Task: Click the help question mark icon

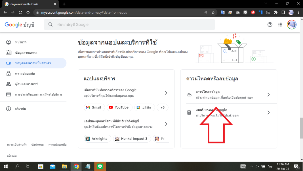Action: click(x=270, y=25)
